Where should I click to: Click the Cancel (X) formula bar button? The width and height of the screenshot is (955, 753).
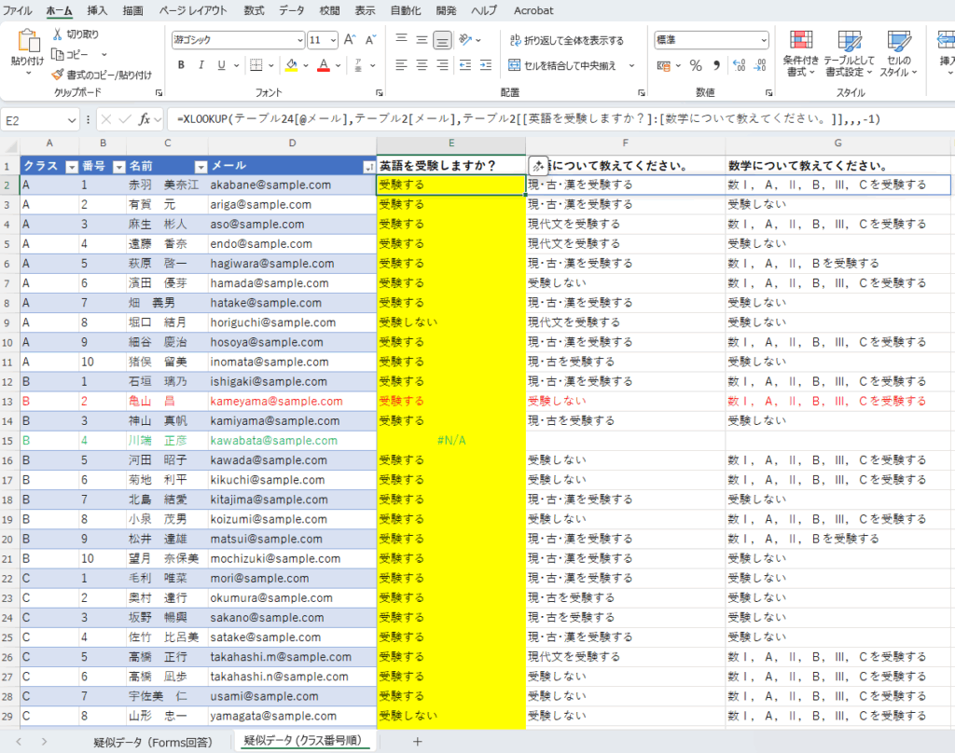(106, 119)
